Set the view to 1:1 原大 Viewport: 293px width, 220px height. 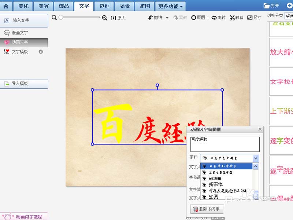tap(118, 18)
